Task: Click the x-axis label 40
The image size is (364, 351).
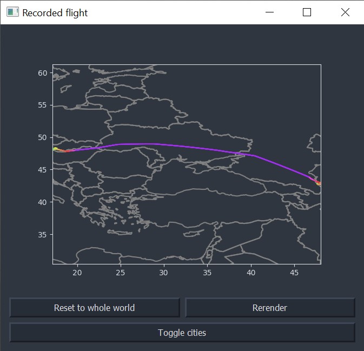Action: pyautogui.click(x=251, y=273)
